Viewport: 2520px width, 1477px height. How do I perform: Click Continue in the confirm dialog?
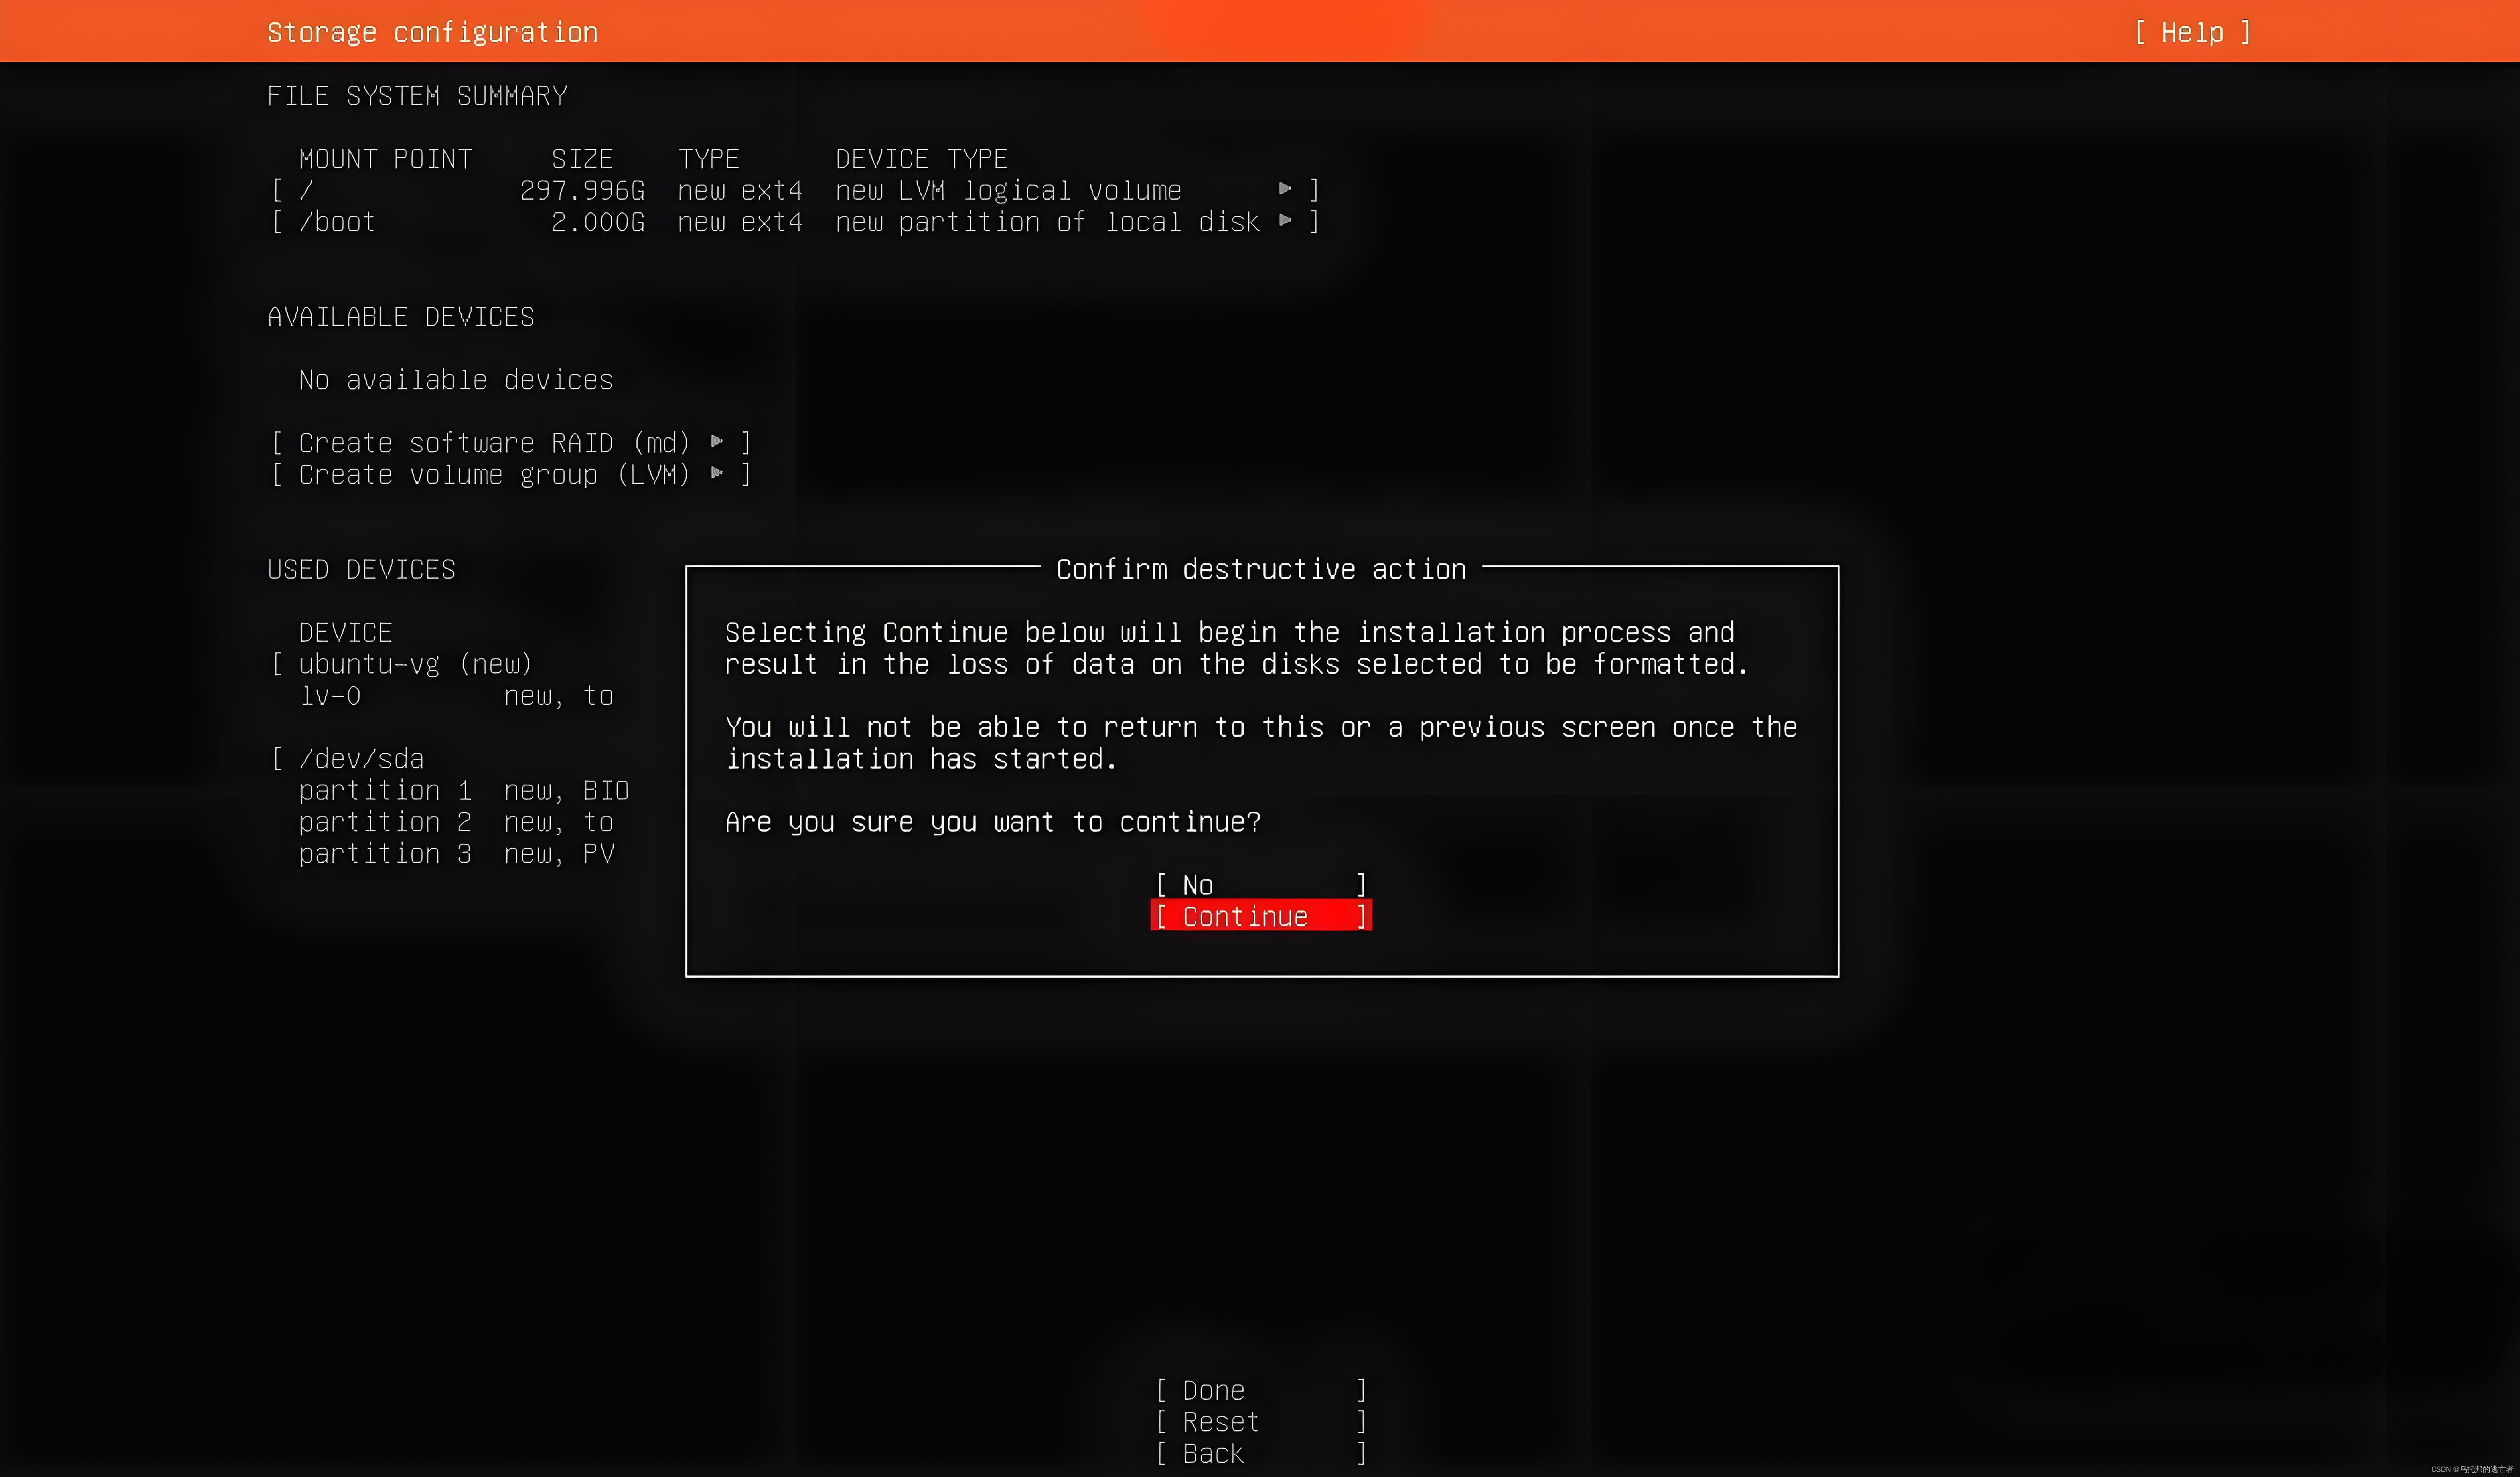click(x=1260, y=916)
